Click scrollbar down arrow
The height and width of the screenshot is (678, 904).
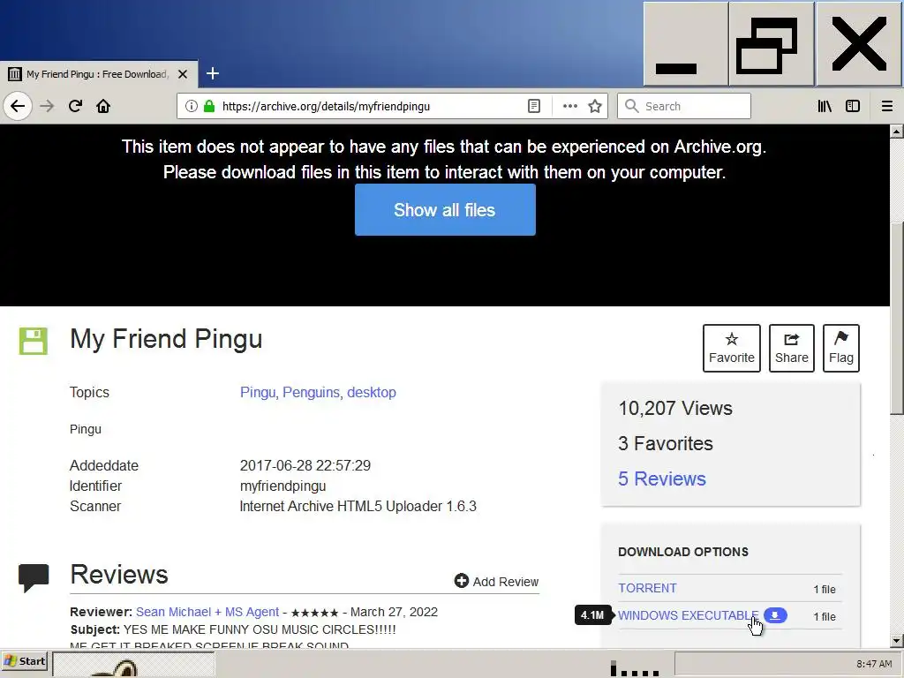click(897, 641)
